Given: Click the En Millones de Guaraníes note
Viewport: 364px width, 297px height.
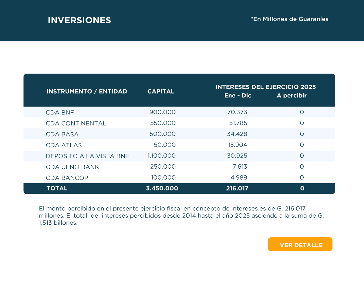Looking at the screenshot, I should pos(289,19).
